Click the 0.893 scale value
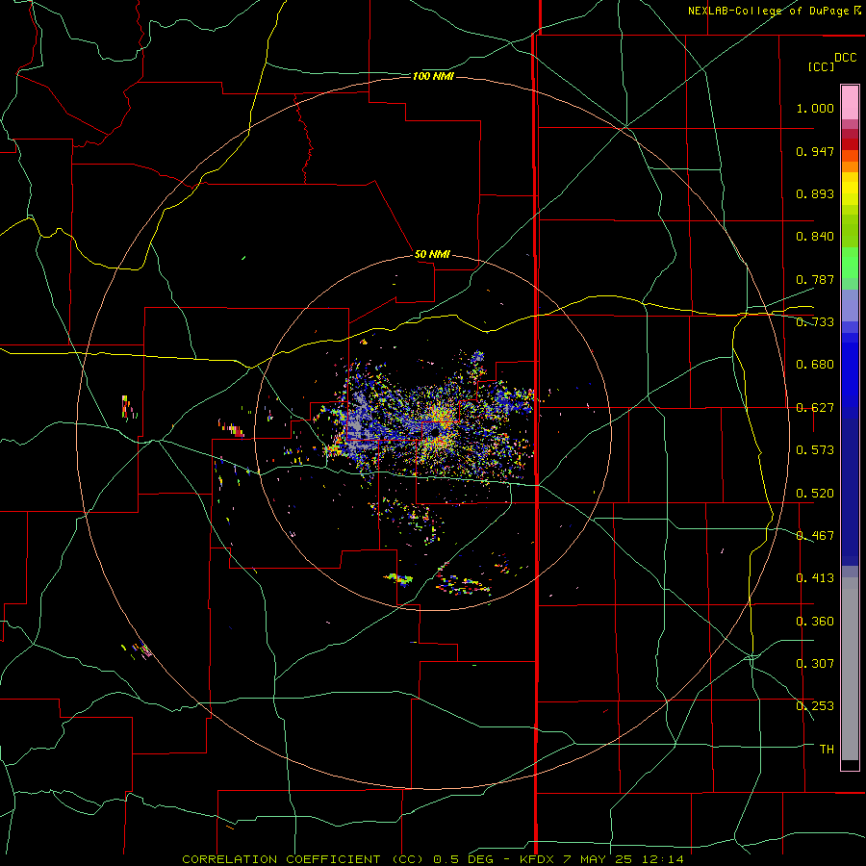The height and width of the screenshot is (866, 866). [x=815, y=193]
